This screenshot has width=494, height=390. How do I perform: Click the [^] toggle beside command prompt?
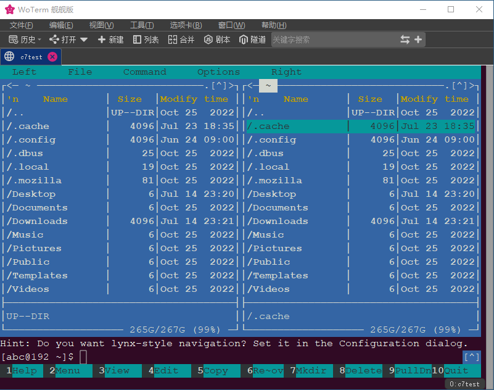pos(472,357)
